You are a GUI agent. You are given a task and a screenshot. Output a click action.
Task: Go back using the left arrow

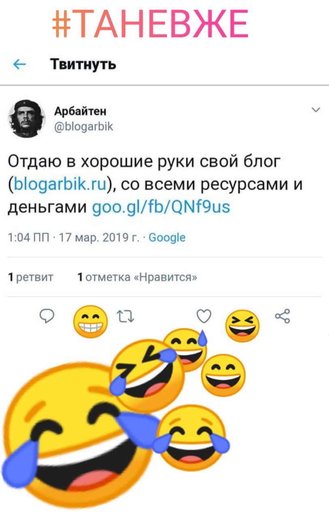(x=19, y=64)
